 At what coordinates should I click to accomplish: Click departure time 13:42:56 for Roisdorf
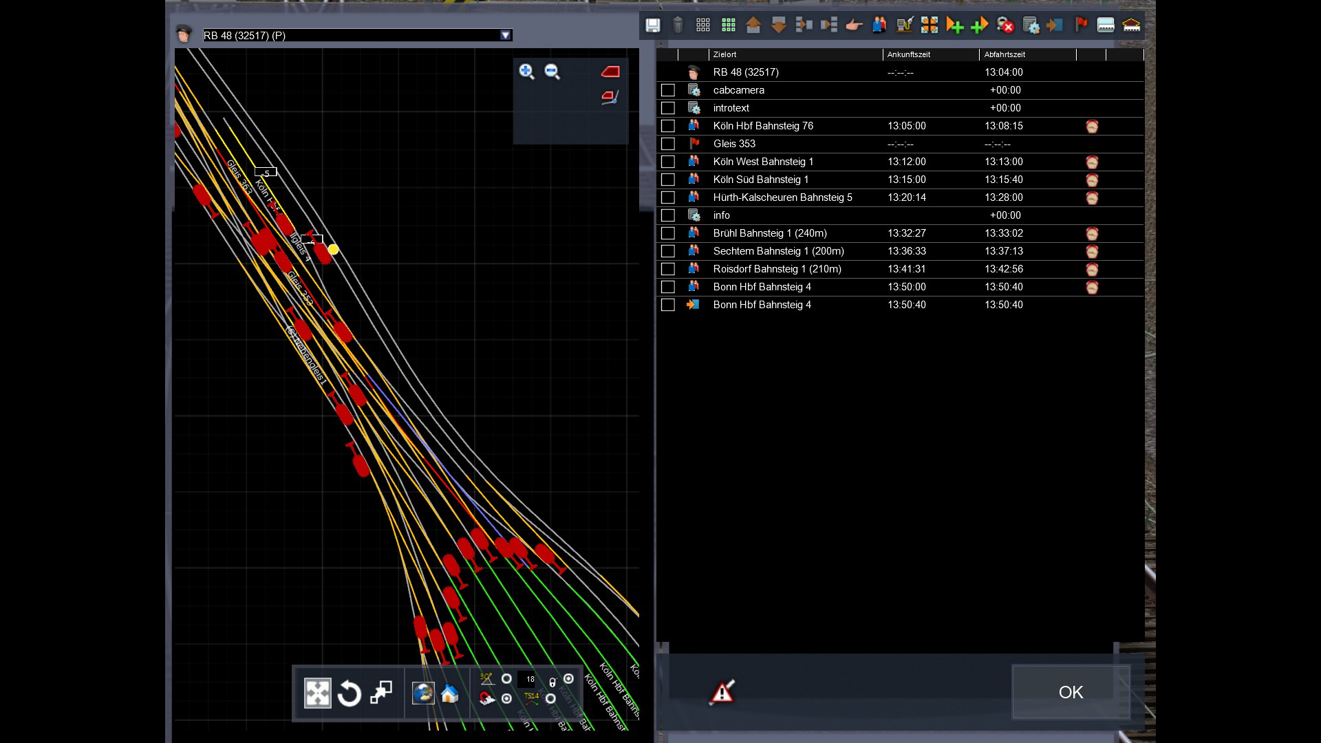[x=1004, y=269]
